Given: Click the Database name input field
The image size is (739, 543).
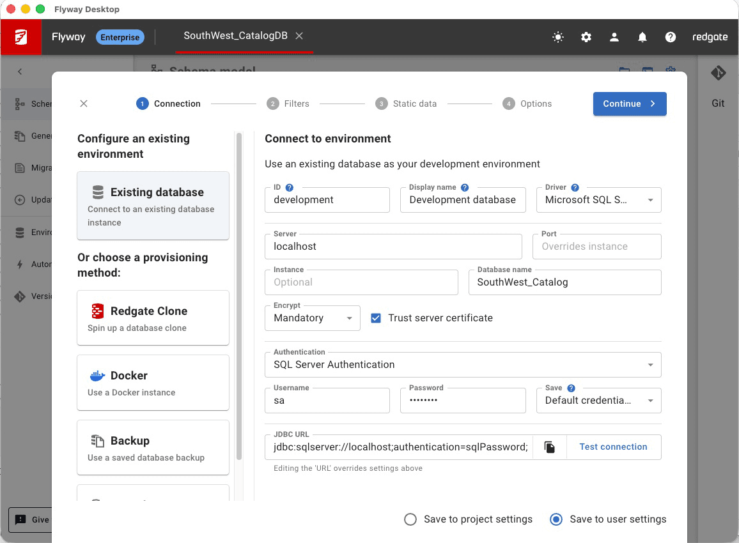Looking at the screenshot, I should pyautogui.click(x=564, y=282).
